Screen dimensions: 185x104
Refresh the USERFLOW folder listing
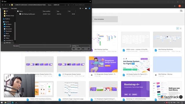click(68, 5)
